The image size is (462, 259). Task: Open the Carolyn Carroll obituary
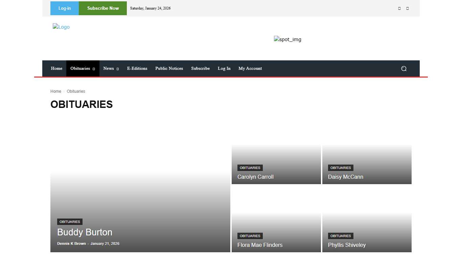(255, 177)
